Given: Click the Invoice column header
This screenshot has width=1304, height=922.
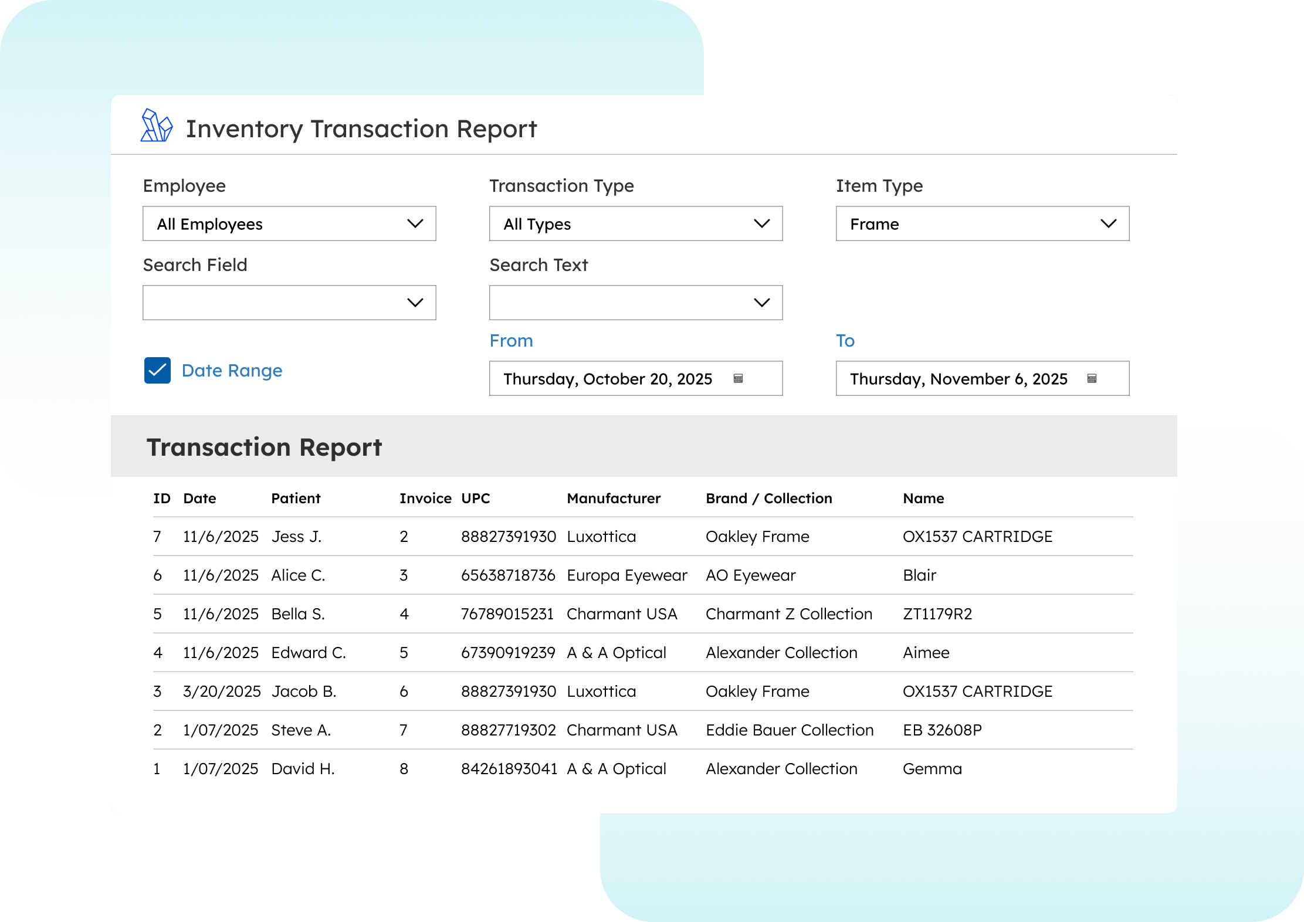Looking at the screenshot, I should 425,499.
